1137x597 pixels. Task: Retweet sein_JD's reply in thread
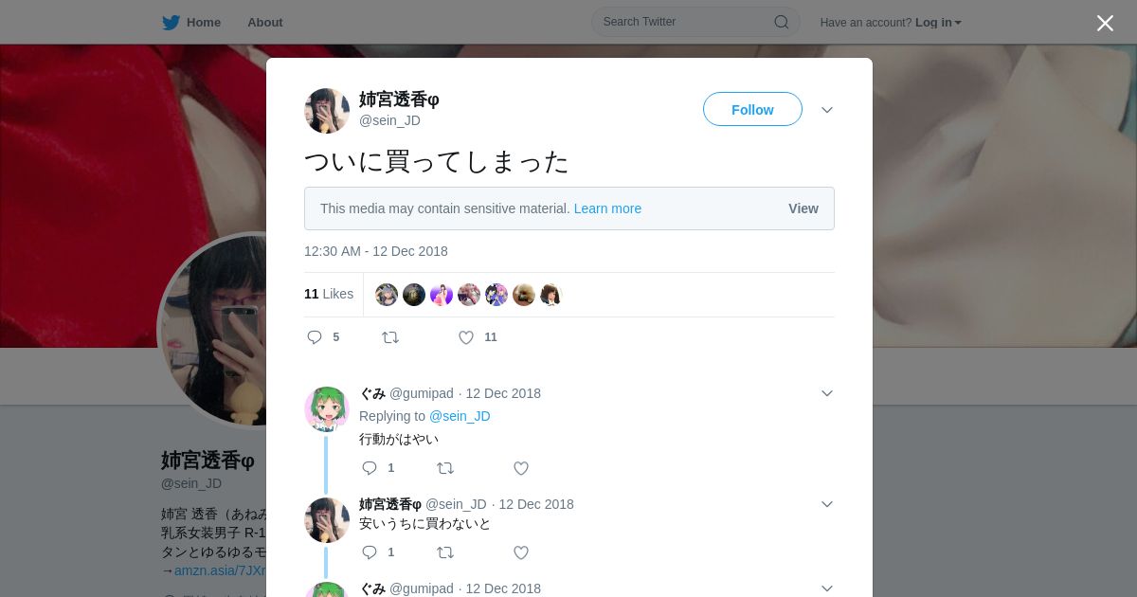point(445,552)
